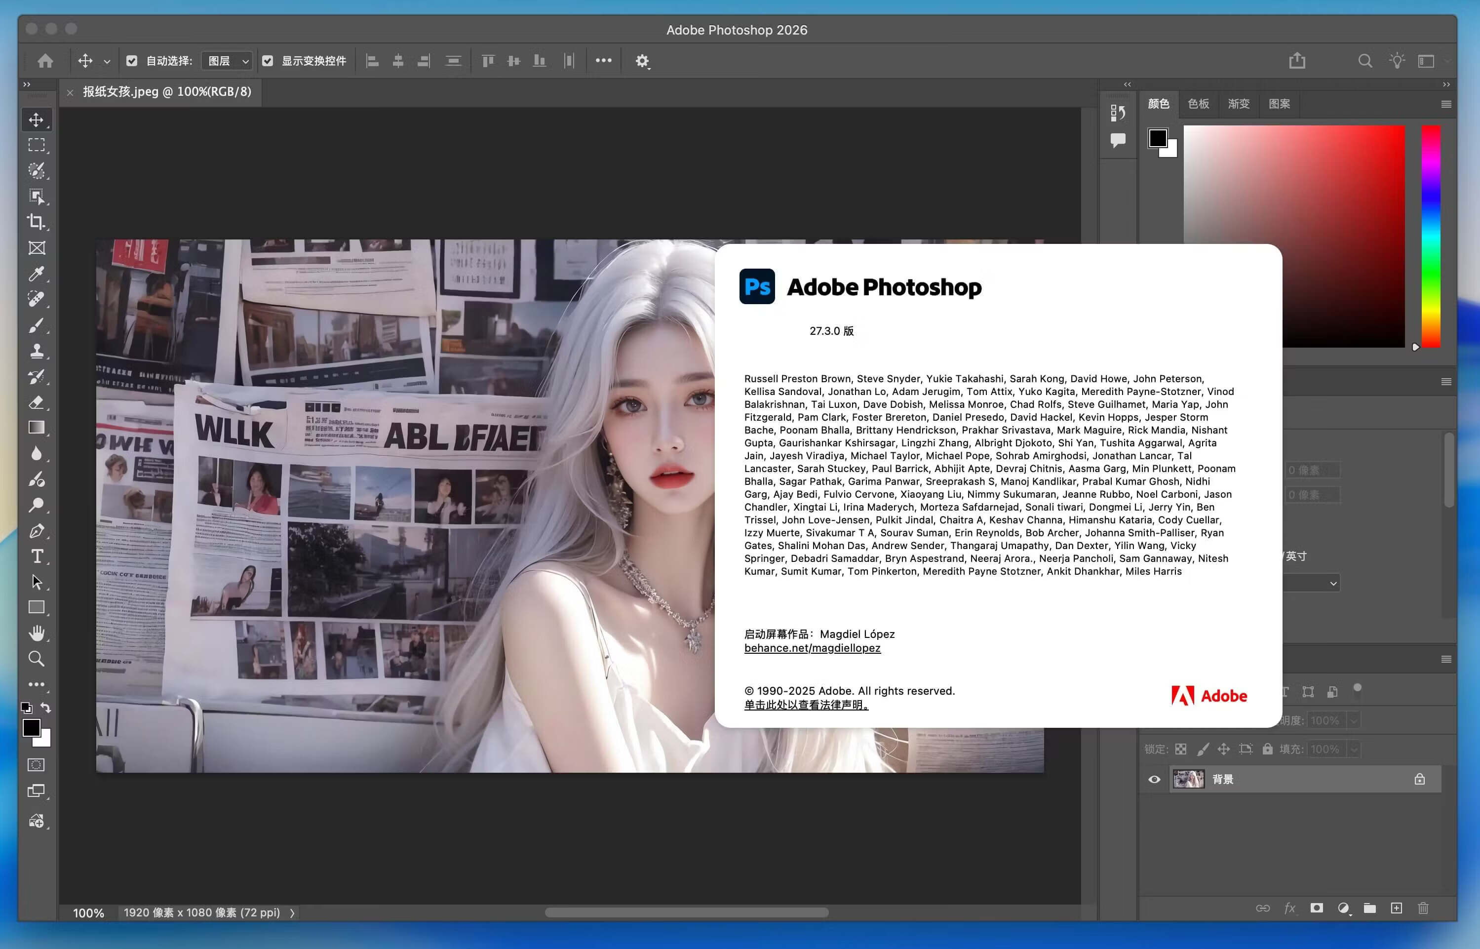
Task: Add a layer mask from the Layers panel
Action: tap(1317, 908)
